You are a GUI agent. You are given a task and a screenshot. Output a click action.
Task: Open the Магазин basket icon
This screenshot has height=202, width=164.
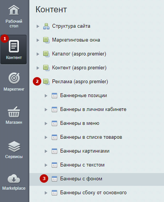[14, 112]
